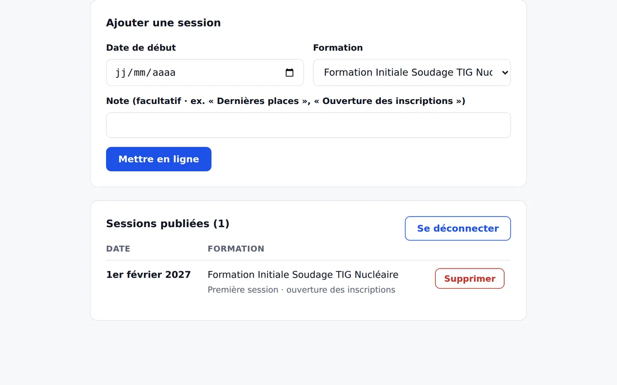The width and height of the screenshot is (617, 385).
Task: Click the Formation label above the dropdown
Action: (338, 48)
